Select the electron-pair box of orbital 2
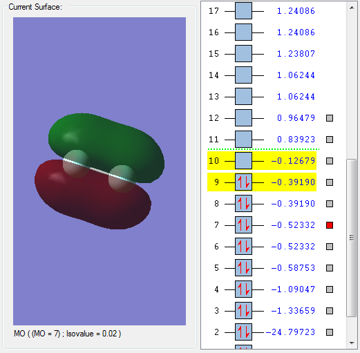This screenshot has height=353, width=360. pos(243,332)
